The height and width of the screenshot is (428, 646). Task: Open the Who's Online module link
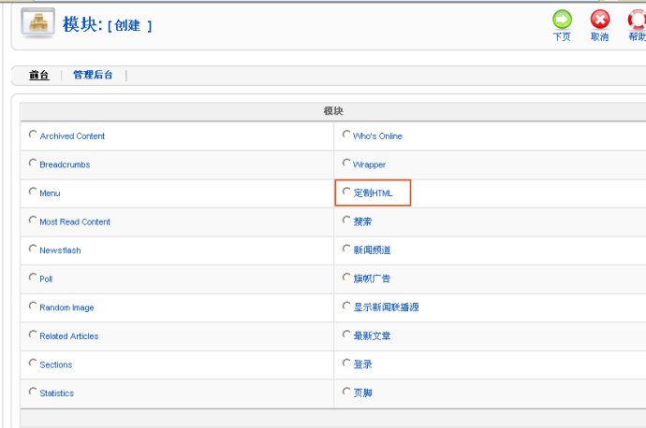pos(377,136)
